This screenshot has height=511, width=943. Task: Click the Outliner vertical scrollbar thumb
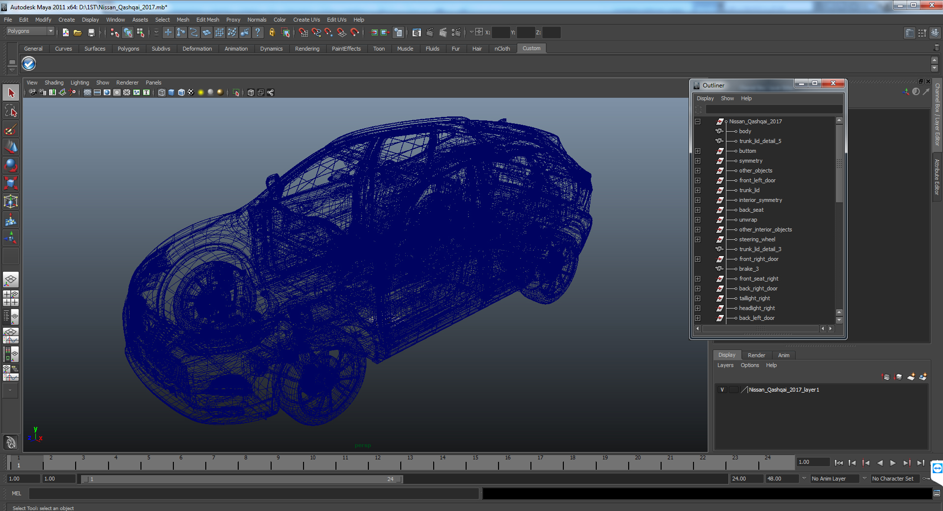(x=839, y=163)
